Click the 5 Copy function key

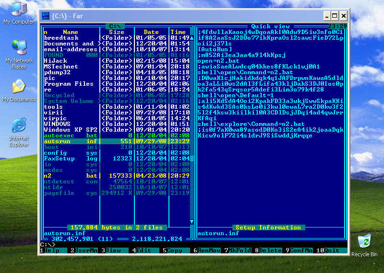pos(176,250)
